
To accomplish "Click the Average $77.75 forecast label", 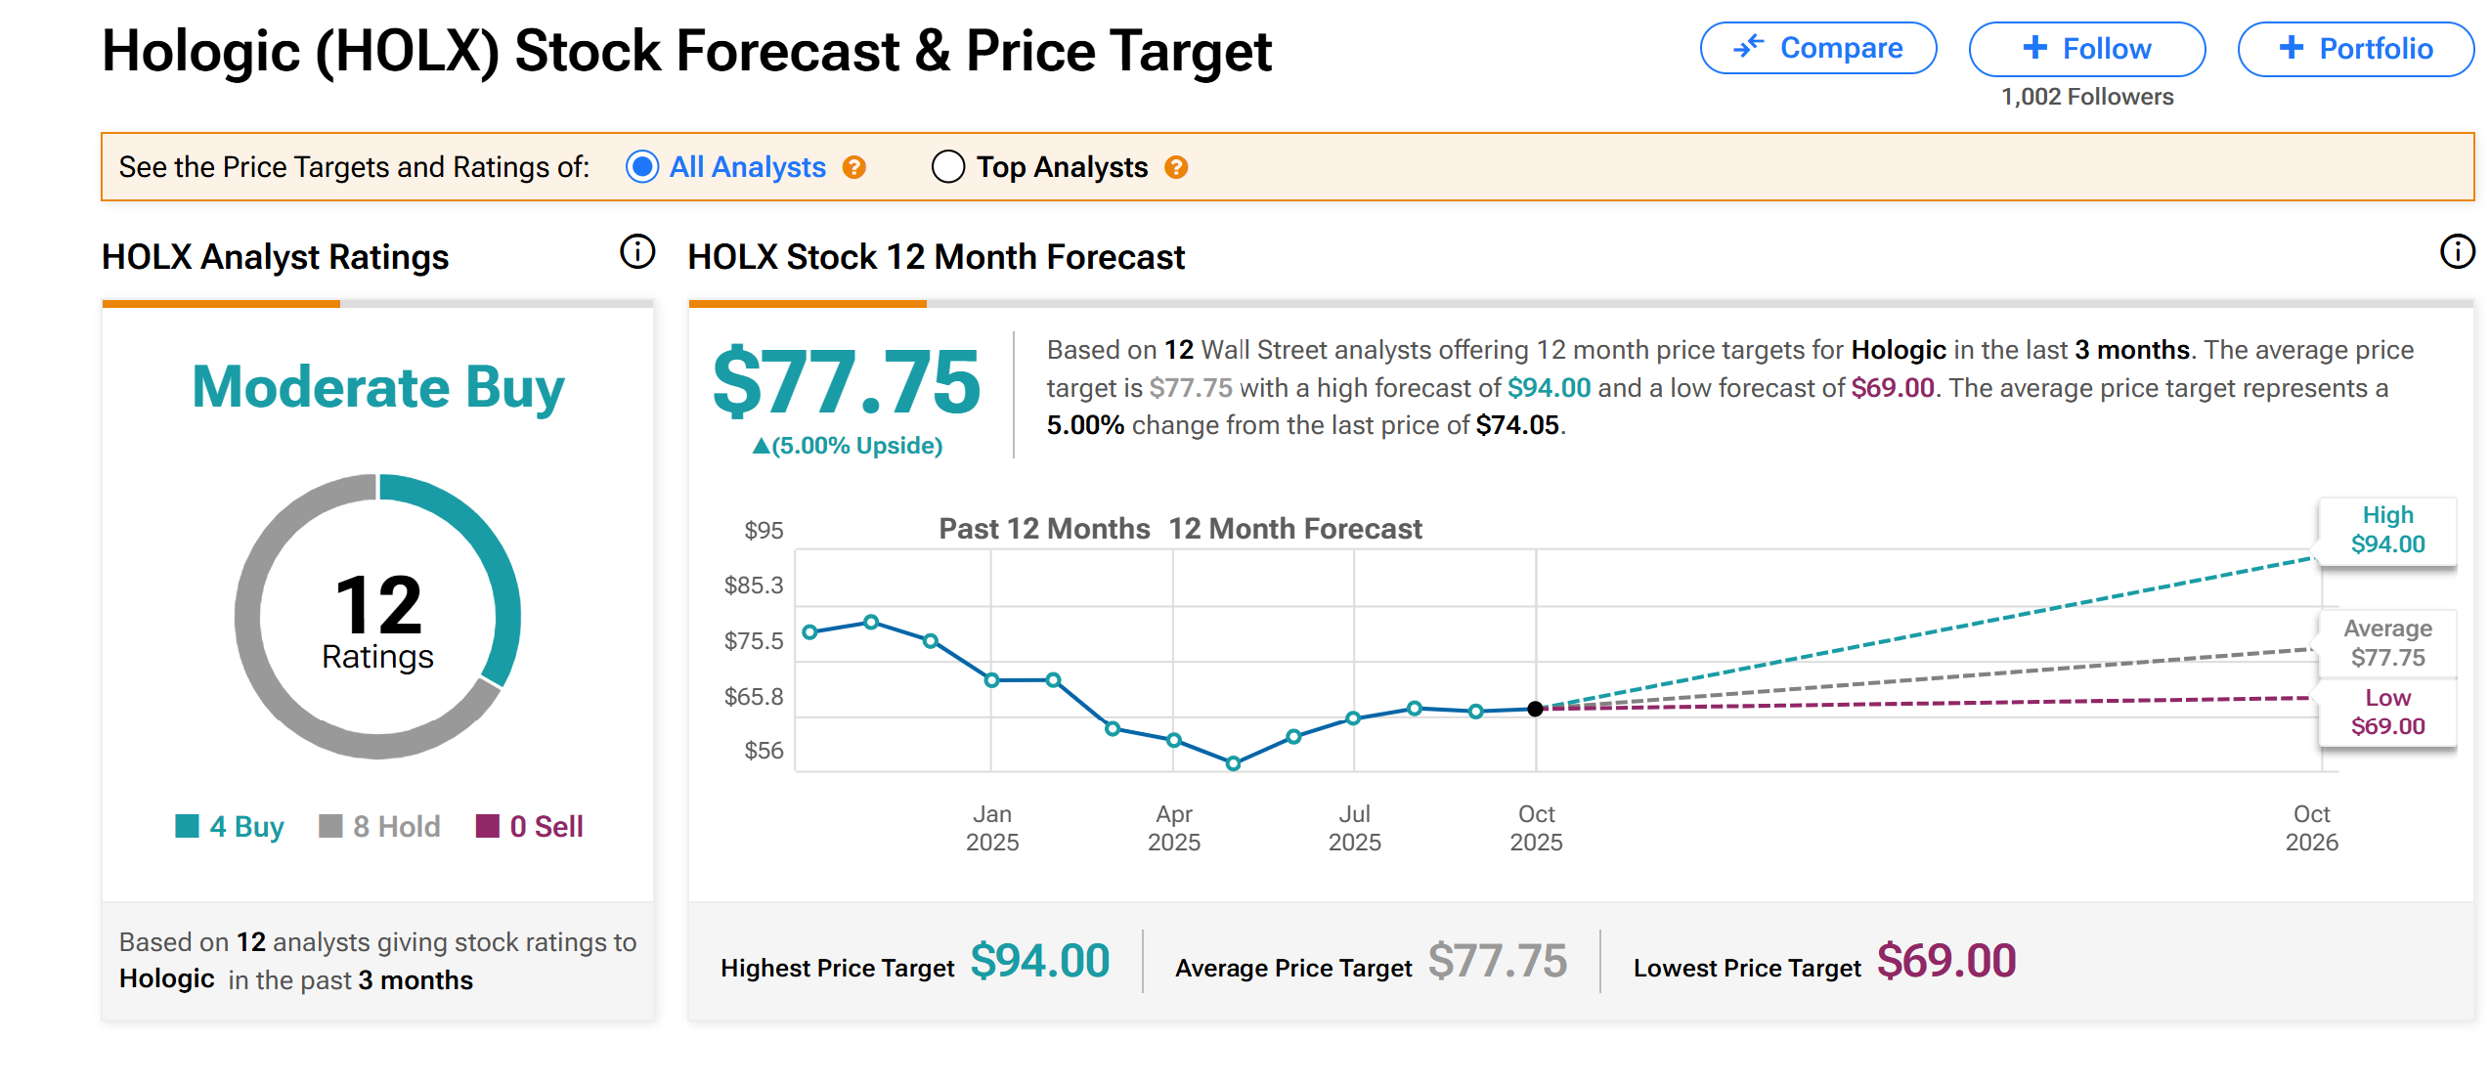I will point(2386,644).
